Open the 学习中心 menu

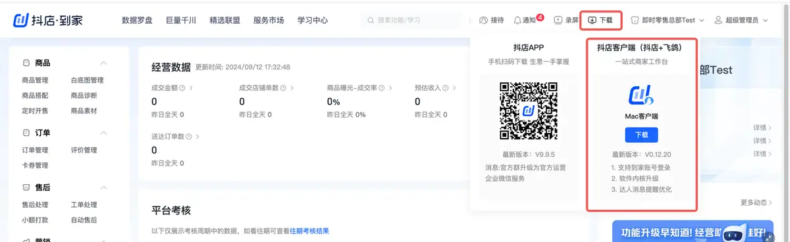point(313,20)
